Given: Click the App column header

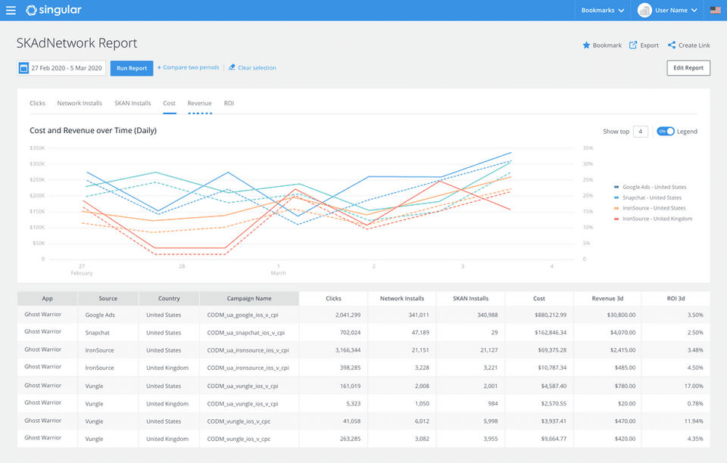Looking at the screenshot, I should (x=47, y=299).
